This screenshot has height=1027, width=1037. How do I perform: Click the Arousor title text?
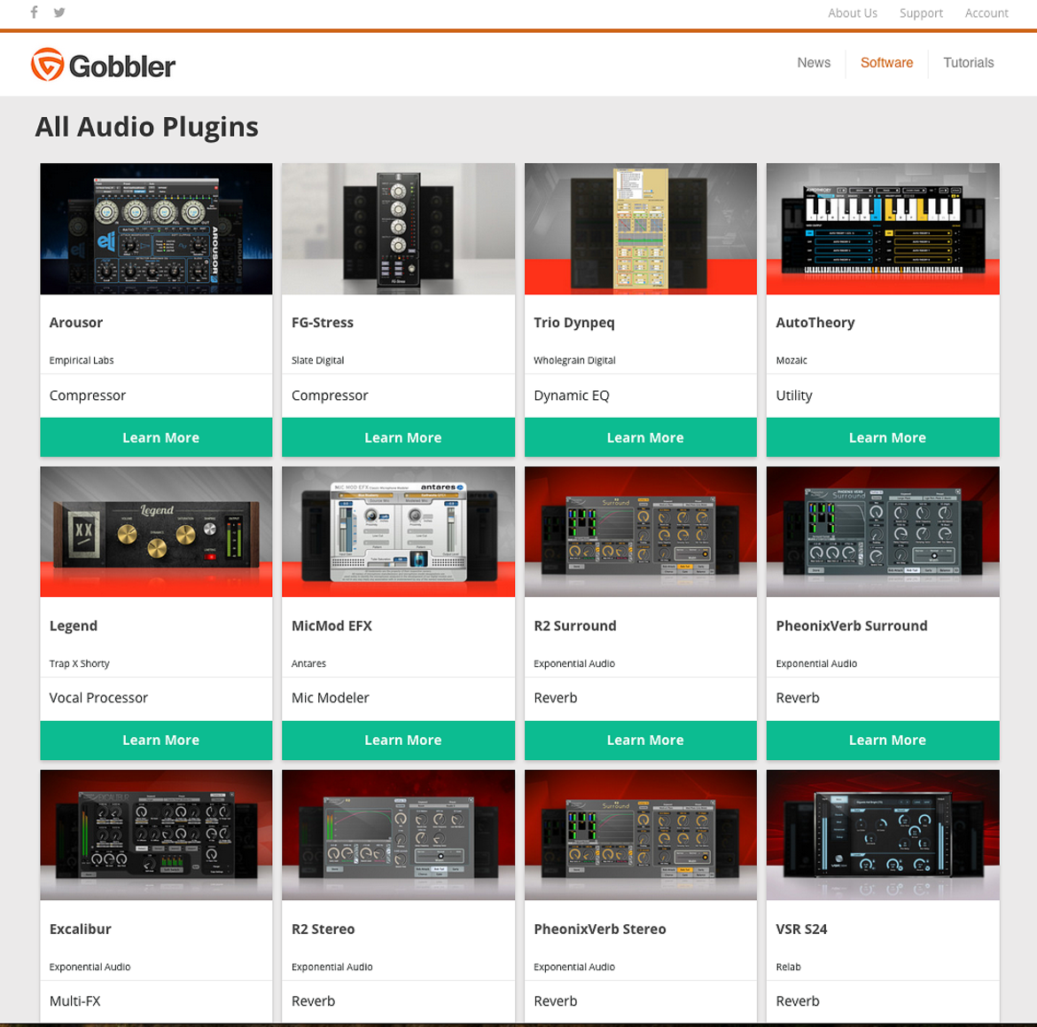76,322
